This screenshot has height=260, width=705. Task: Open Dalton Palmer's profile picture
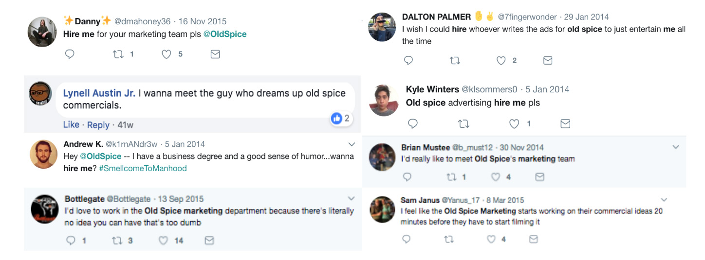(x=382, y=27)
